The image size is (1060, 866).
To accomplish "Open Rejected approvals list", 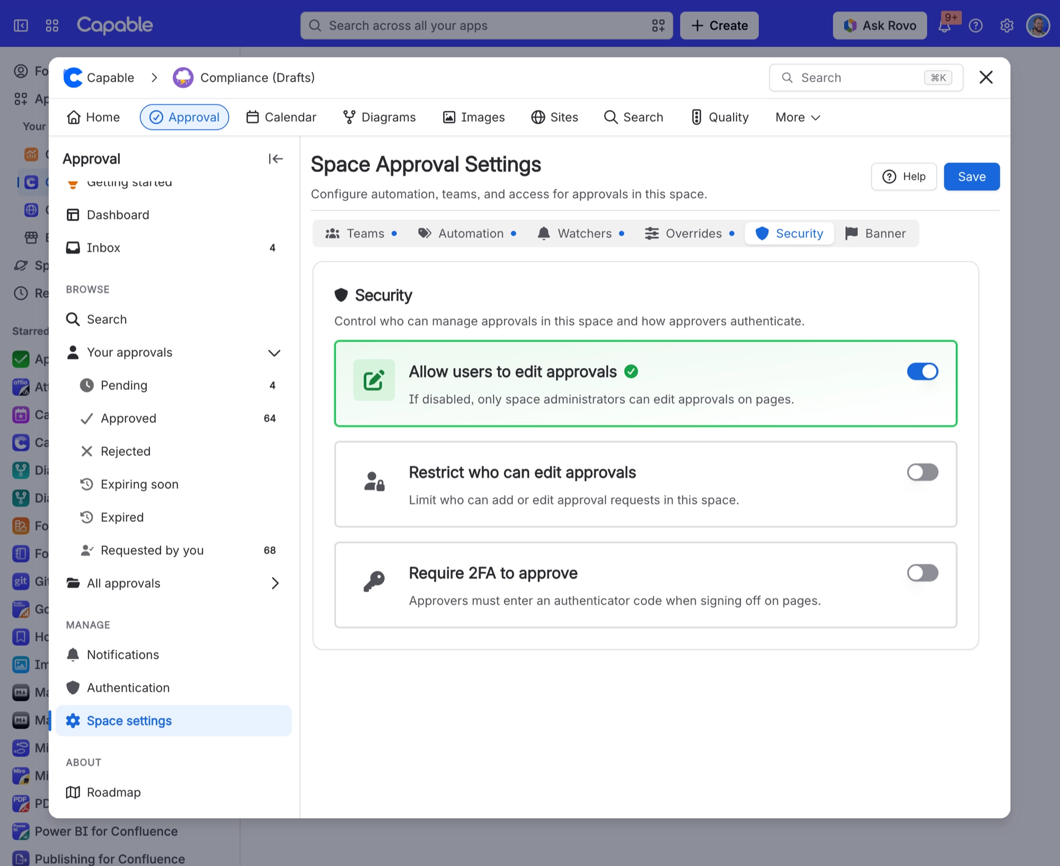I will 173,451.
